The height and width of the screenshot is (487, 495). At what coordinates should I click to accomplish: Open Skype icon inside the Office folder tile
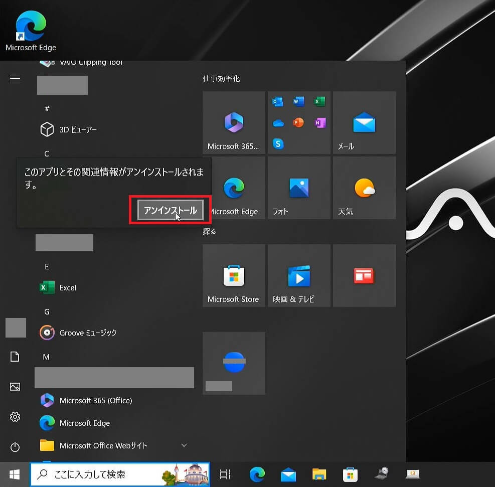click(278, 143)
